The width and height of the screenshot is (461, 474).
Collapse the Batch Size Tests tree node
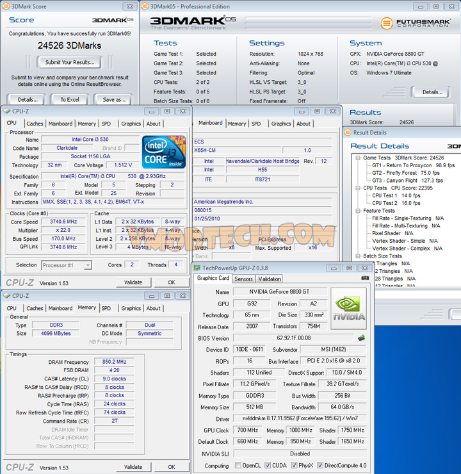[x=358, y=256]
